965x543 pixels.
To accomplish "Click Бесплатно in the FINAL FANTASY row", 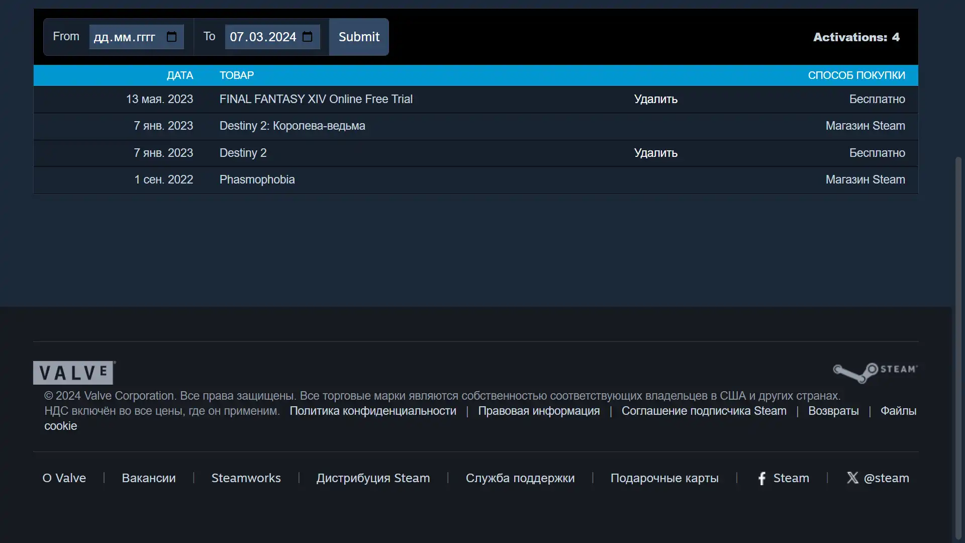I will [x=877, y=99].
